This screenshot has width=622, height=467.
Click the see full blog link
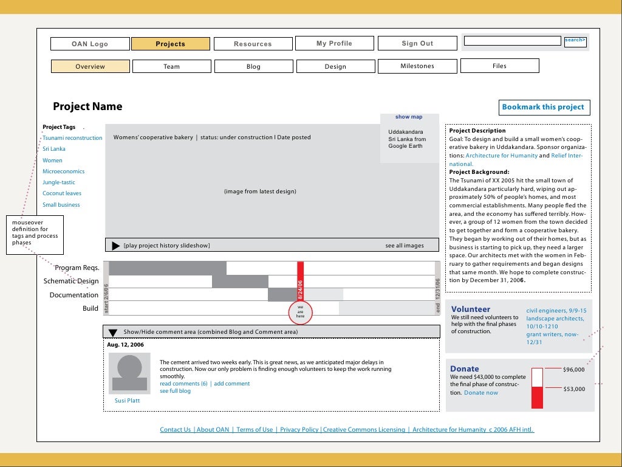tap(175, 391)
